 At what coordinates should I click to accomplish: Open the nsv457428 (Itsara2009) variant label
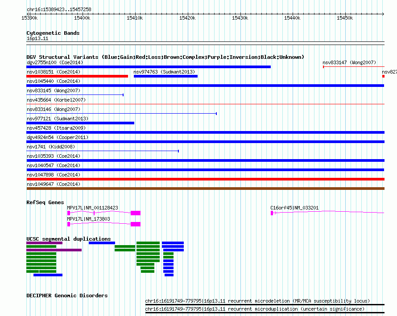point(56,128)
